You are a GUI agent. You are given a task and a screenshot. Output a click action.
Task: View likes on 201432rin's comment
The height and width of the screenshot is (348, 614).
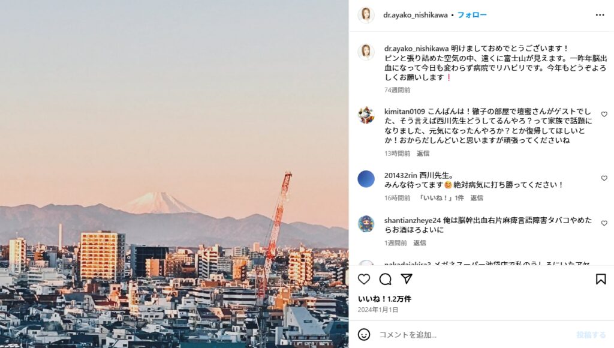pyautogui.click(x=441, y=198)
